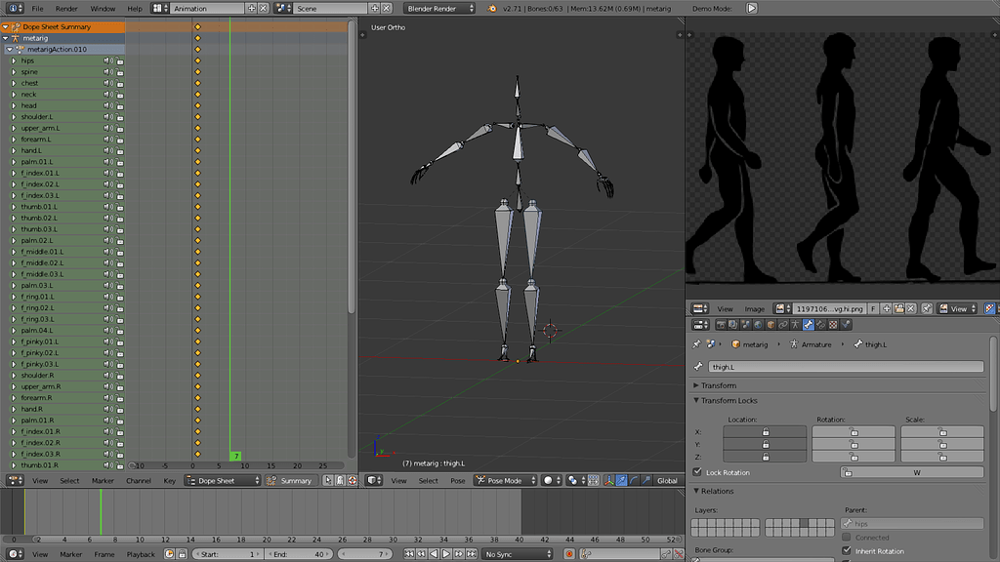Play the animation in reverse
1000x562 pixels.
point(434,554)
